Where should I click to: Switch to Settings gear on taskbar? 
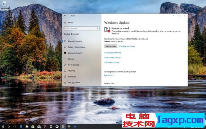click(63, 127)
